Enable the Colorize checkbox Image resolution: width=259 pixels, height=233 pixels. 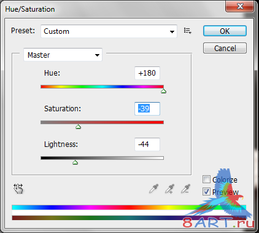click(206, 180)
